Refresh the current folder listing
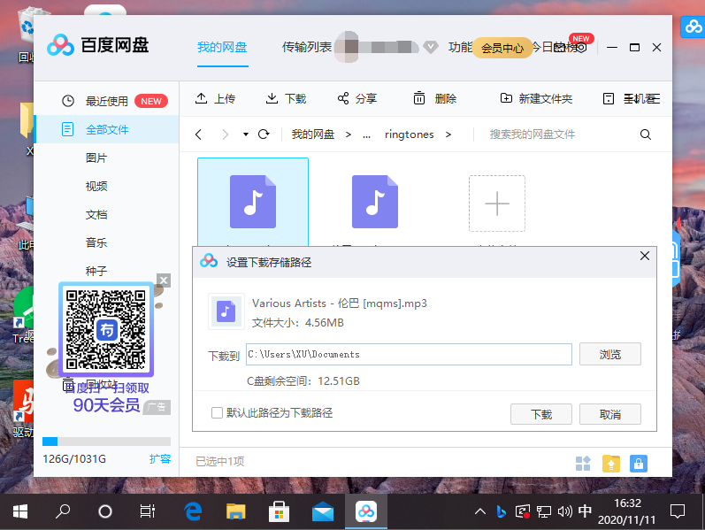The height and width of the screenshot is (530, 705). (x=263, y=134)
